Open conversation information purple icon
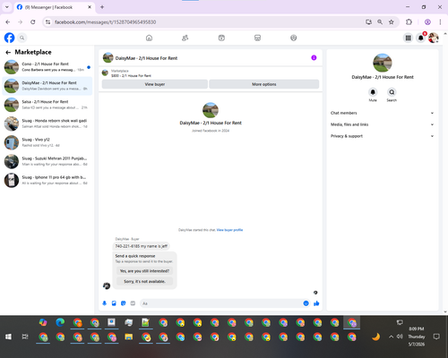Screen dimensions: 448x358 tap(314, 58)
